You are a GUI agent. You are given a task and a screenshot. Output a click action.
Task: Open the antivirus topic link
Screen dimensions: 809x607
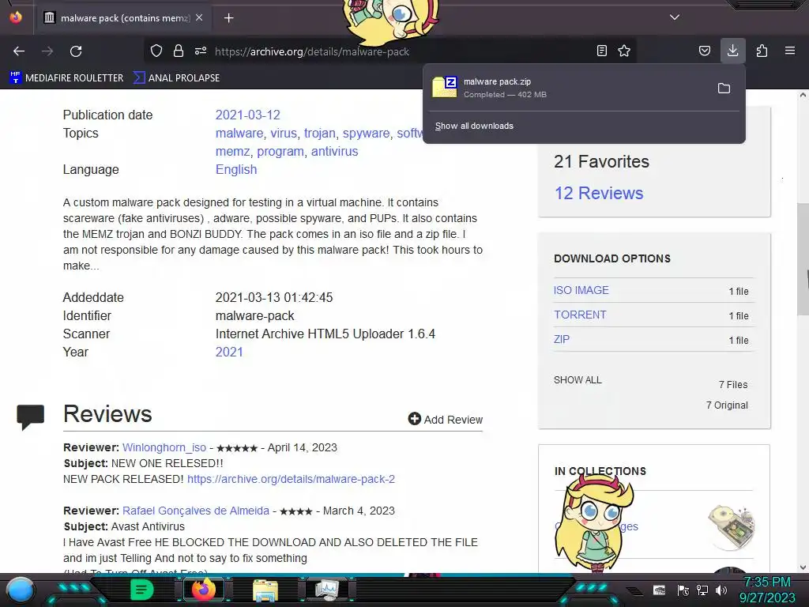click(x=334, y=151)
